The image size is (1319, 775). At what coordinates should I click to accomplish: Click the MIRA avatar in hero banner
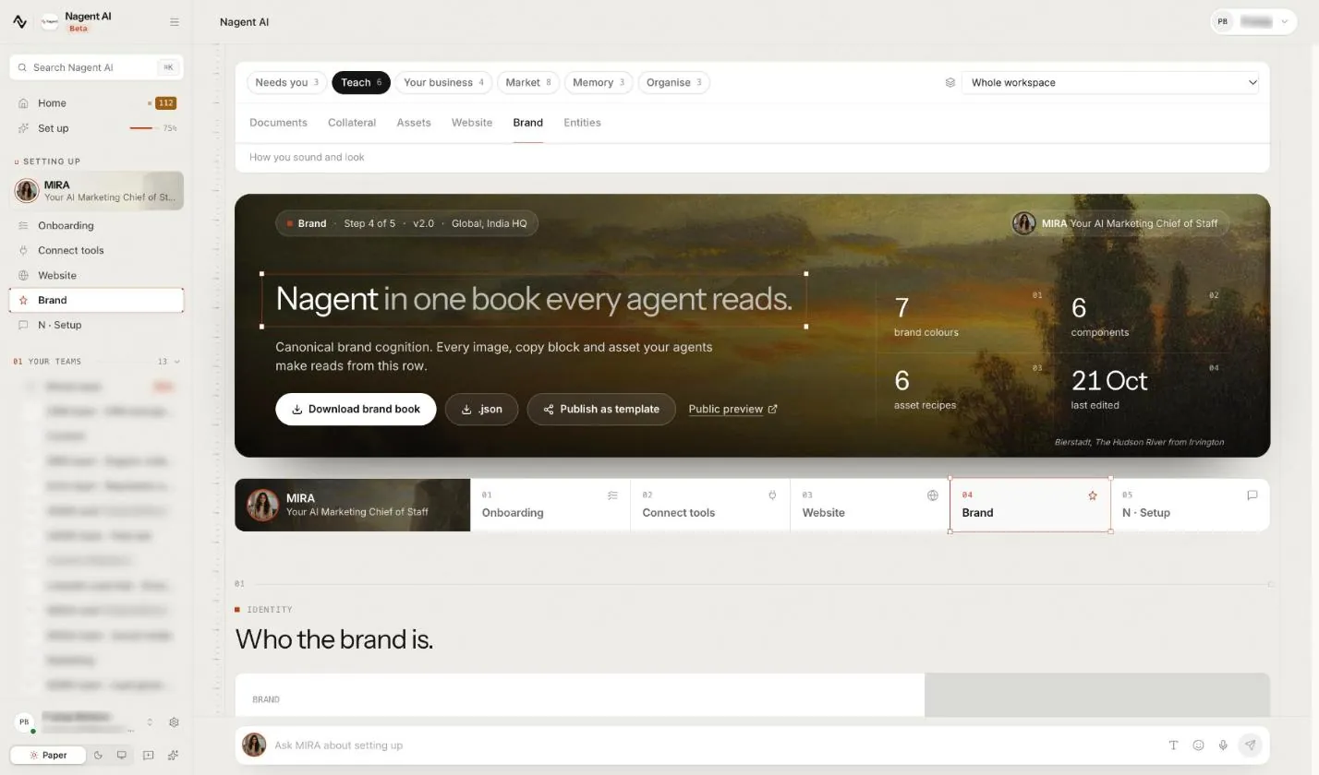click(x=1023, y=223)
